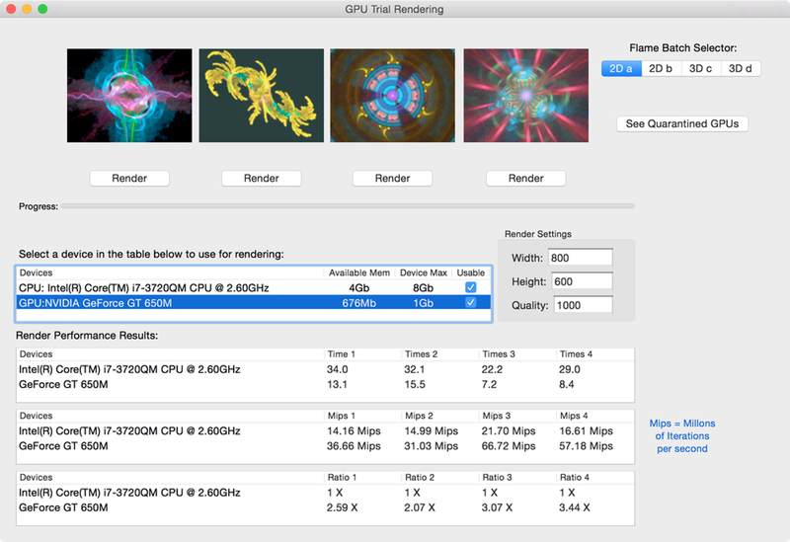This screenshot has height=542, width=790.
Task: Click the 3.44 X ratio value
Action: coord(575,507)
